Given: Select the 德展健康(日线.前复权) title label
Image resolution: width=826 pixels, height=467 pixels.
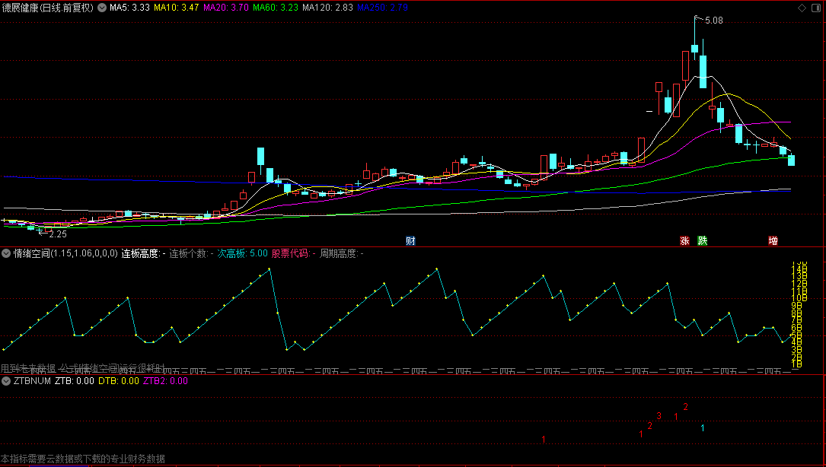Looking at the screenshot, I should click(48, 8).
